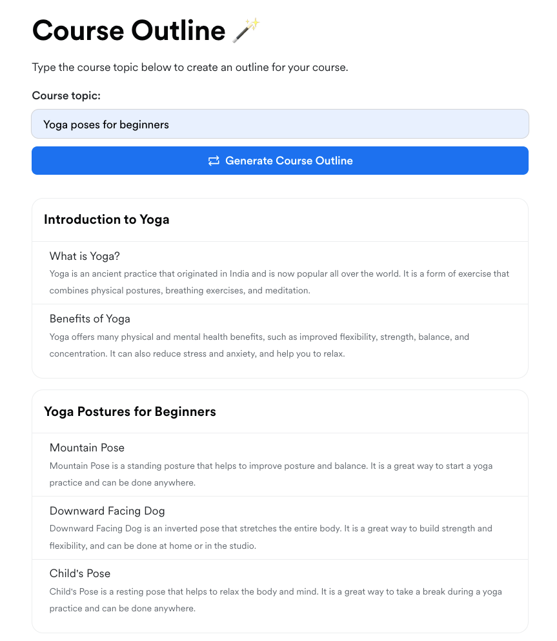The width and height of the screenshot is (557, 641).
Task: Click the 'Yoga is an ancient practice' description
Action: click(279, 282)
